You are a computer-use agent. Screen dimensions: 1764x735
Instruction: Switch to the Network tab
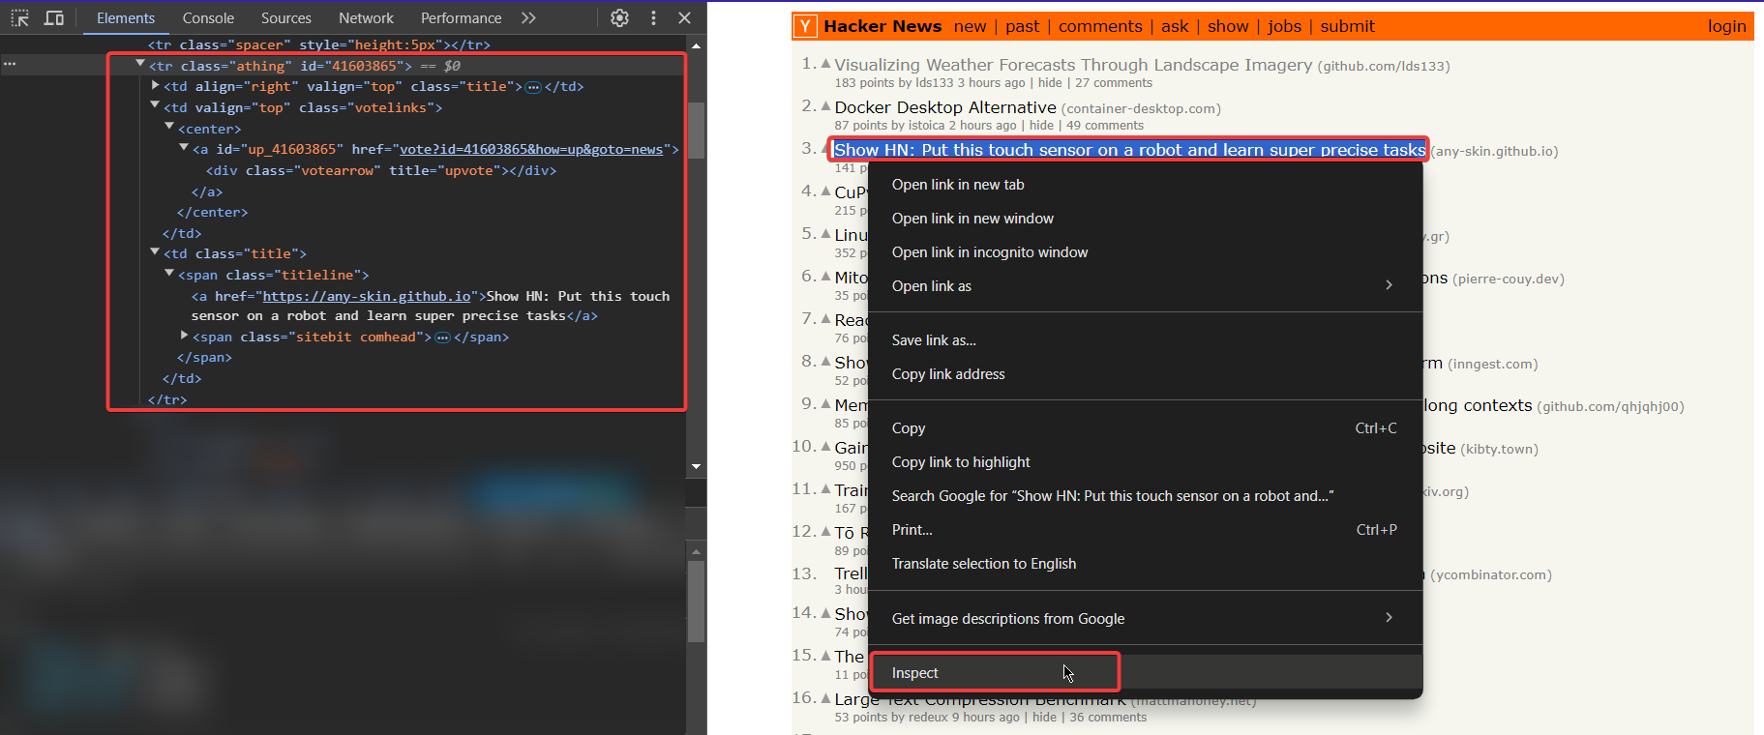(x=366, y=18)
